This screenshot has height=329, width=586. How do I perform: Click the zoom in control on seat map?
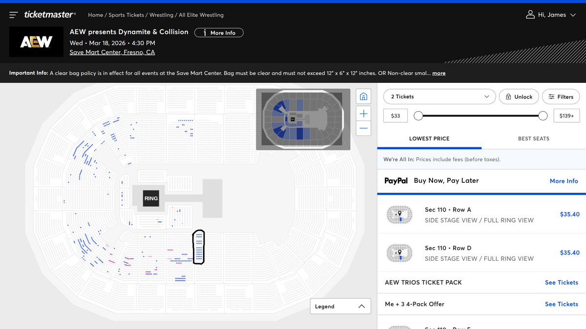[363, 113]
